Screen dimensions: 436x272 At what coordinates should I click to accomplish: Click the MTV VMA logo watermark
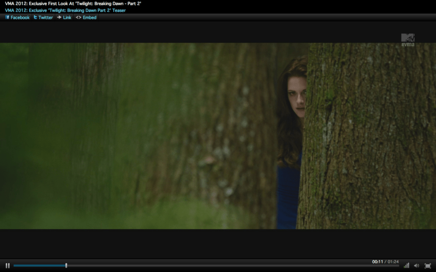[x=408, y=40]
